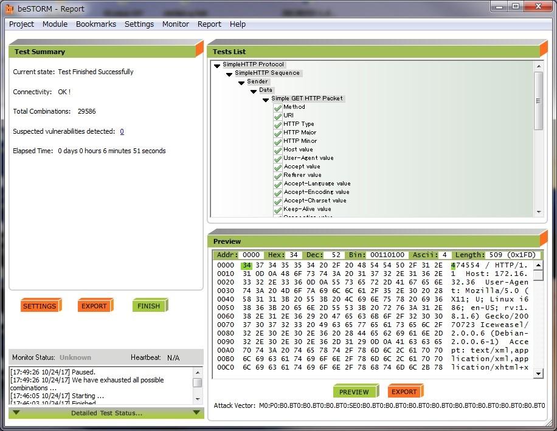Image resolution: width=557 pixels, height=431 pixels.
Task: Click the Ascii value field
Action: pyautogui.click(x=445, y=255)
